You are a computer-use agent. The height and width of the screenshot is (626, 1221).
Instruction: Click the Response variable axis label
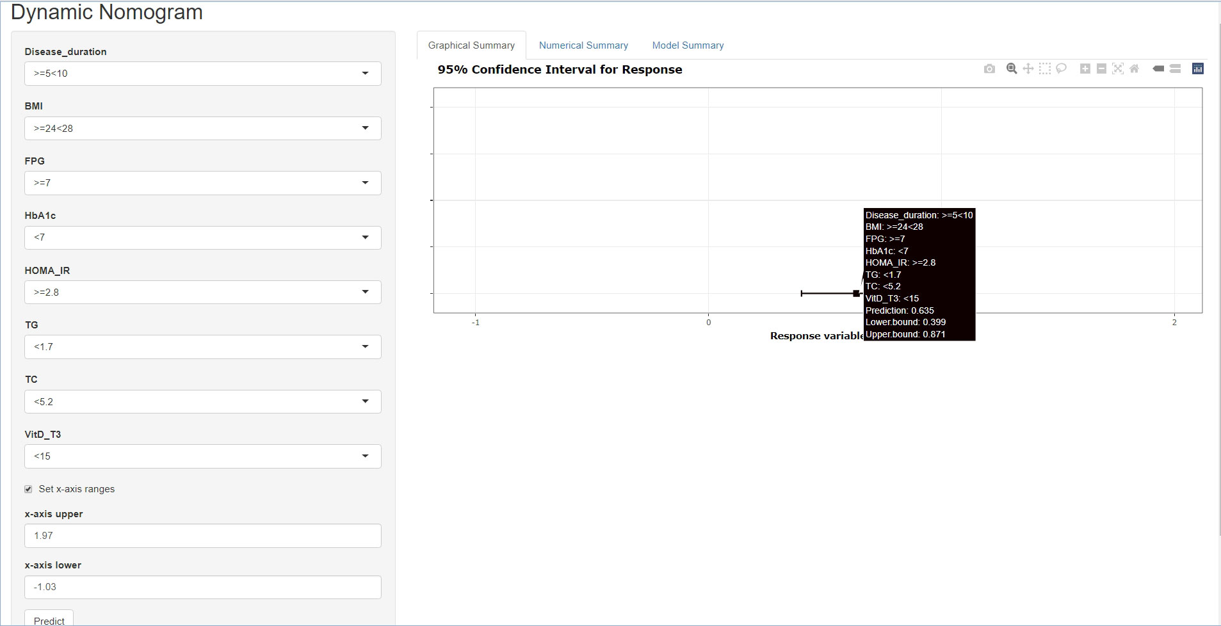(817, 336)
